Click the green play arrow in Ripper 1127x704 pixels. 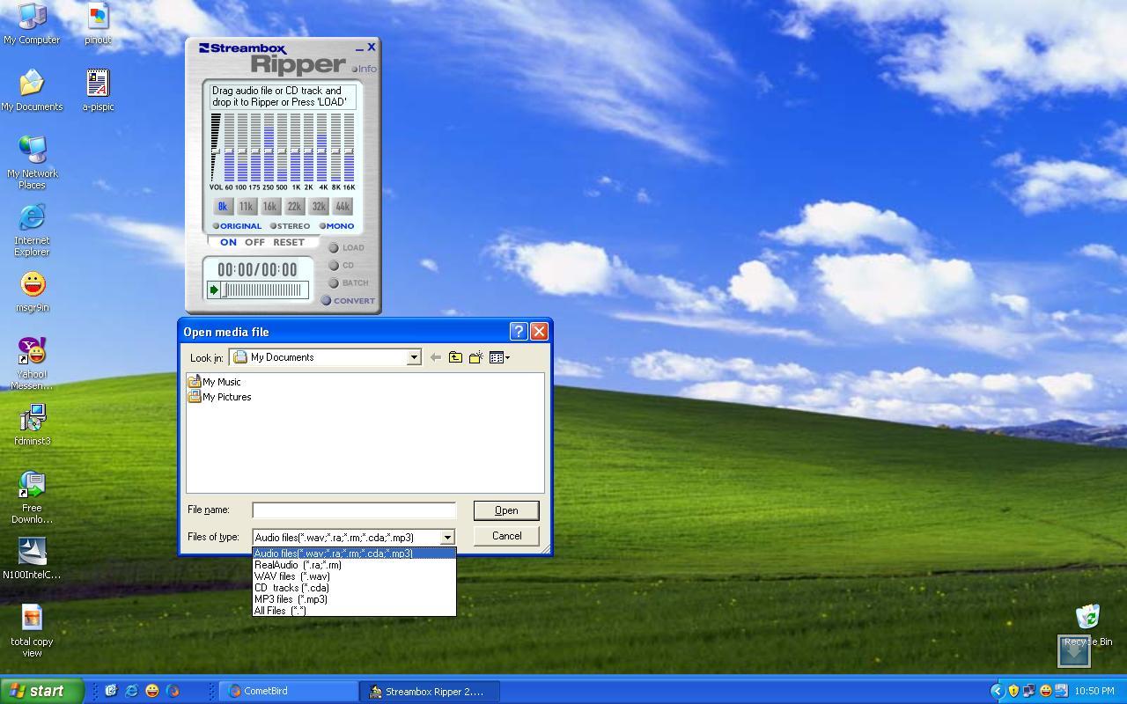click(214, 290)
